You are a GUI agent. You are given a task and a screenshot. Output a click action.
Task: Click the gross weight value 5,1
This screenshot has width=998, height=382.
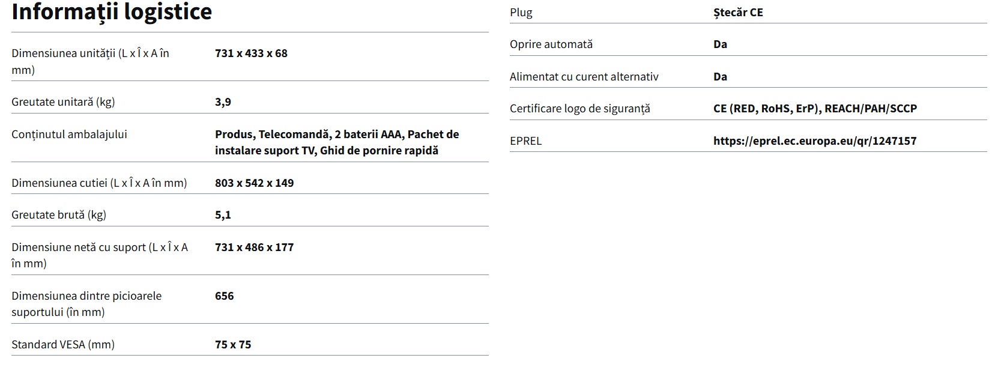[223, 215]
